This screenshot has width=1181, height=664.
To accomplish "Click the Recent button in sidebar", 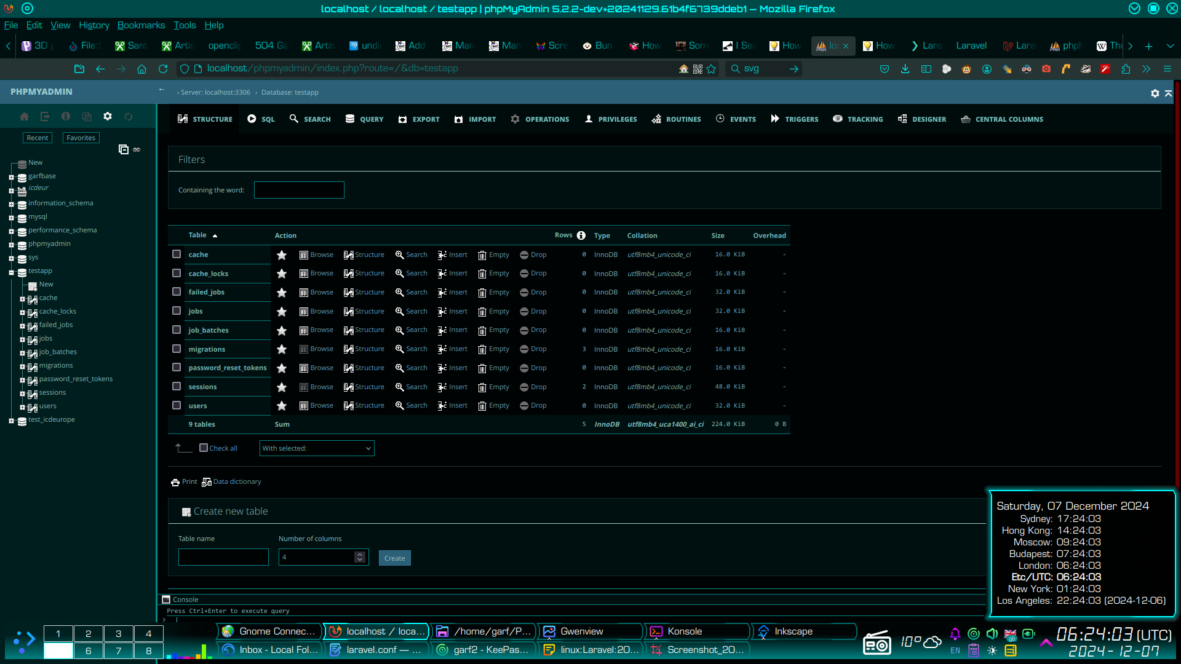I will click(x=38, y=138).
